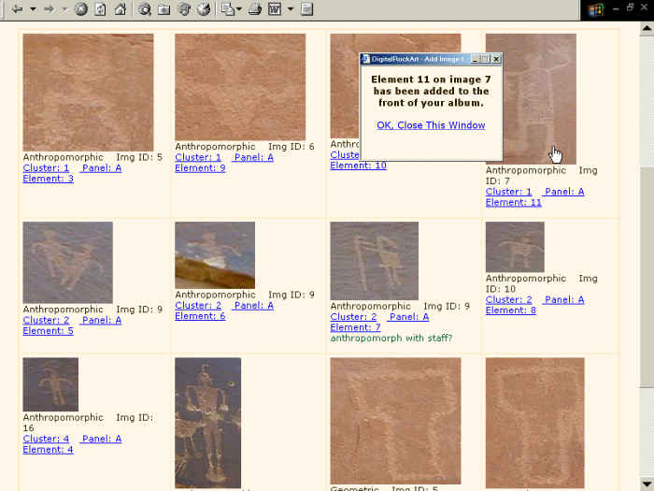The image size is (654, 491).
Task: Go to the Home page icon
Action: click(x=120, y=9)
